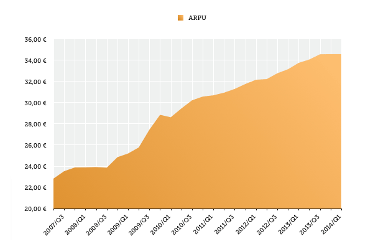373x249 pixels.
Task: Click the 2010/Q1 x-axis label
Action: 160,225
